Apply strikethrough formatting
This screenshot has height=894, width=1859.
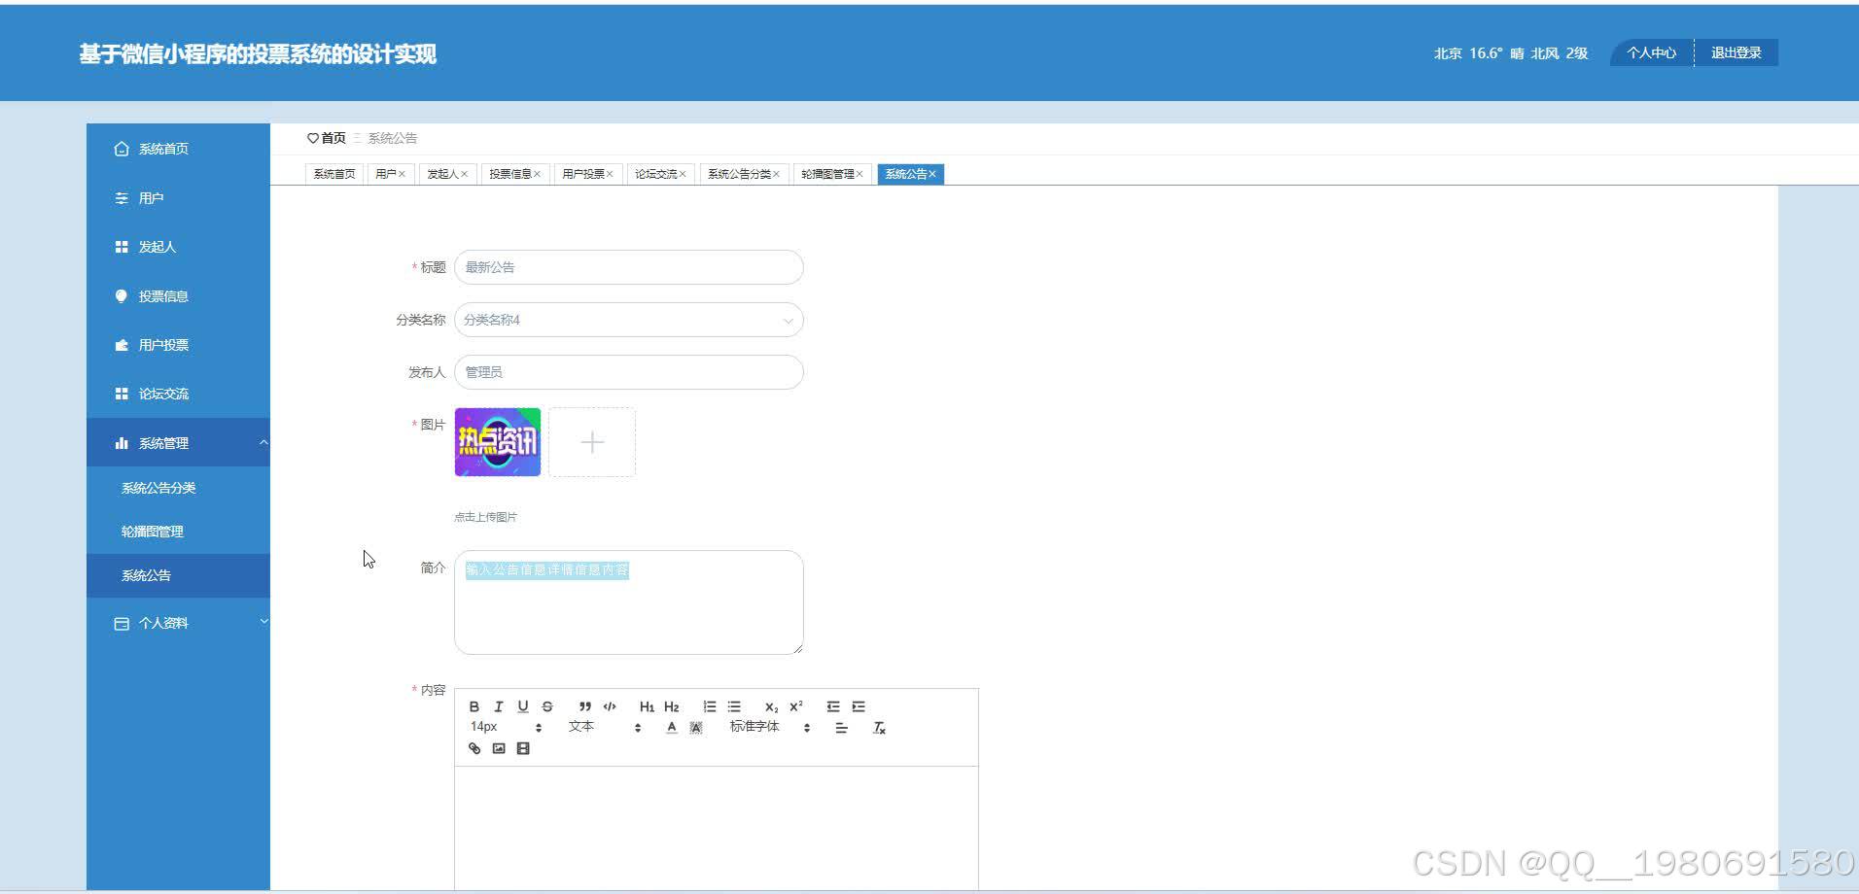click(x=547, y=706)
